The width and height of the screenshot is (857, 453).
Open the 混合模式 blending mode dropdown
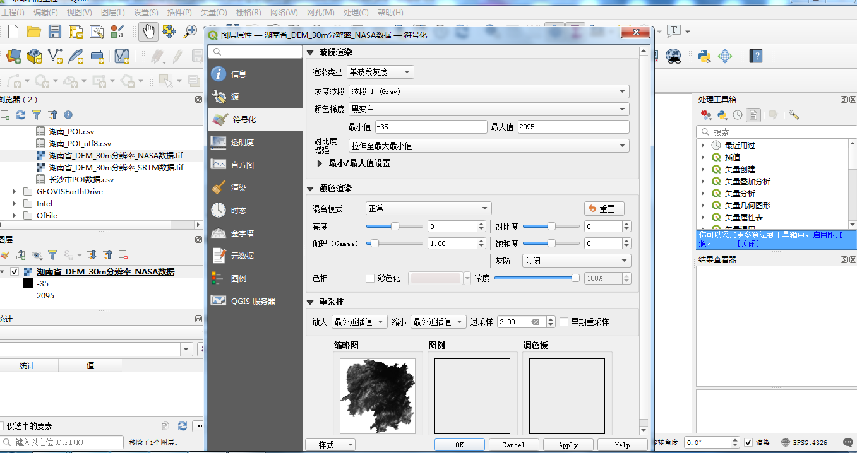(428, 208)
